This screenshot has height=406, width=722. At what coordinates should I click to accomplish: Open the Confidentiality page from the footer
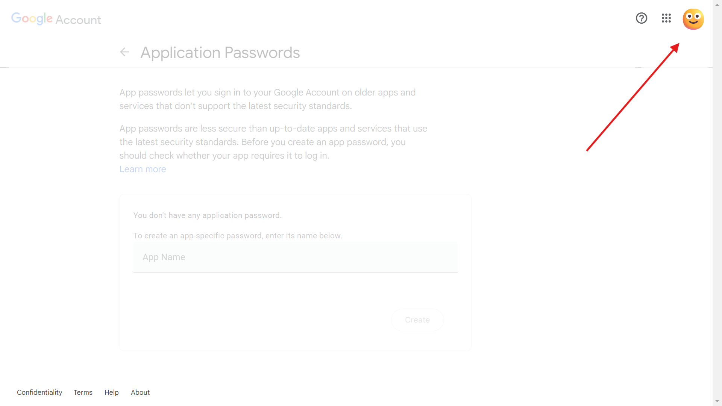click(39, 392)
